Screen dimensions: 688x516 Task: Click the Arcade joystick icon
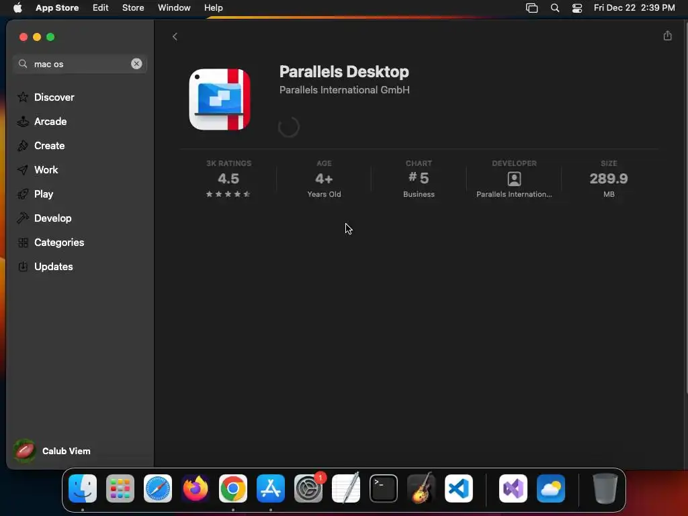point(23,122)
